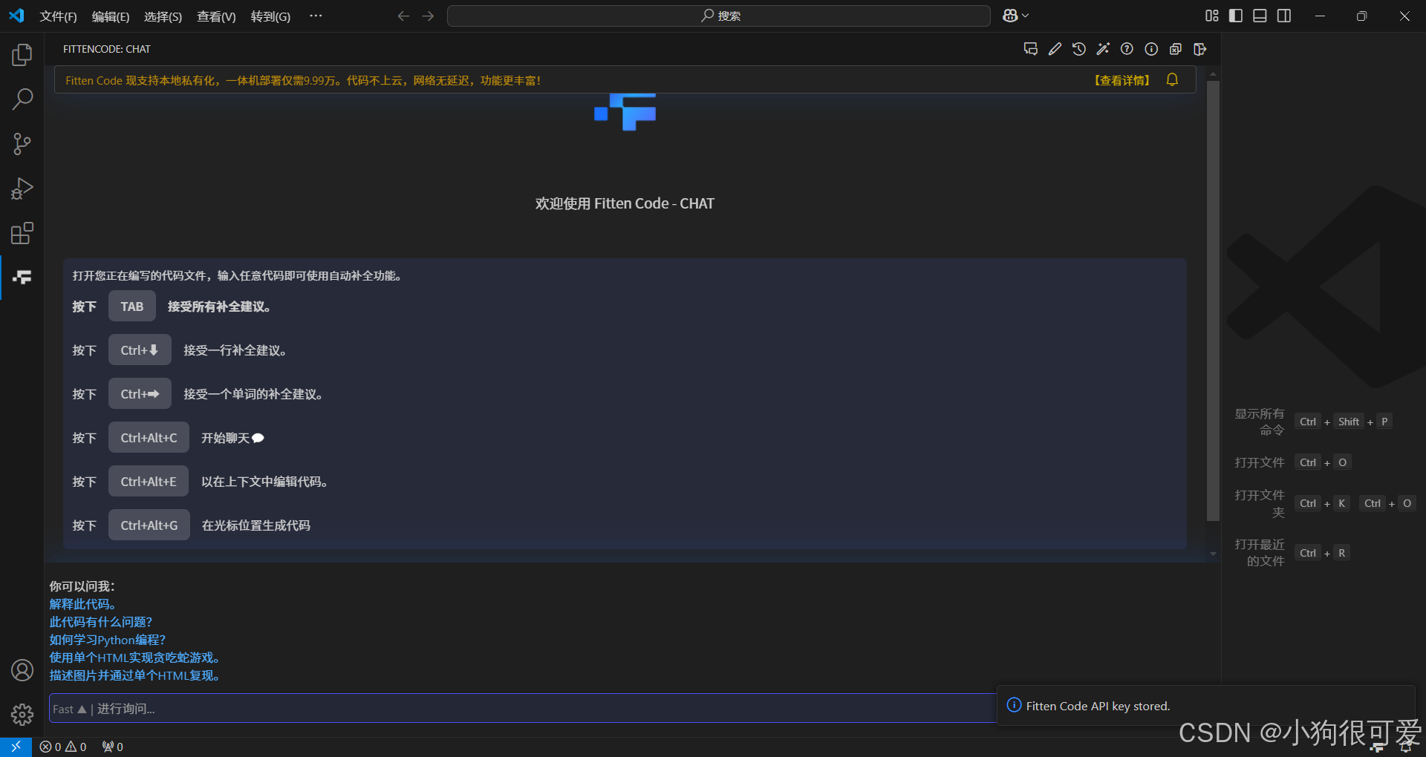Screen dimensions: 1426x757
Task: Open Run and Debug view
Action: pos(22,189)
